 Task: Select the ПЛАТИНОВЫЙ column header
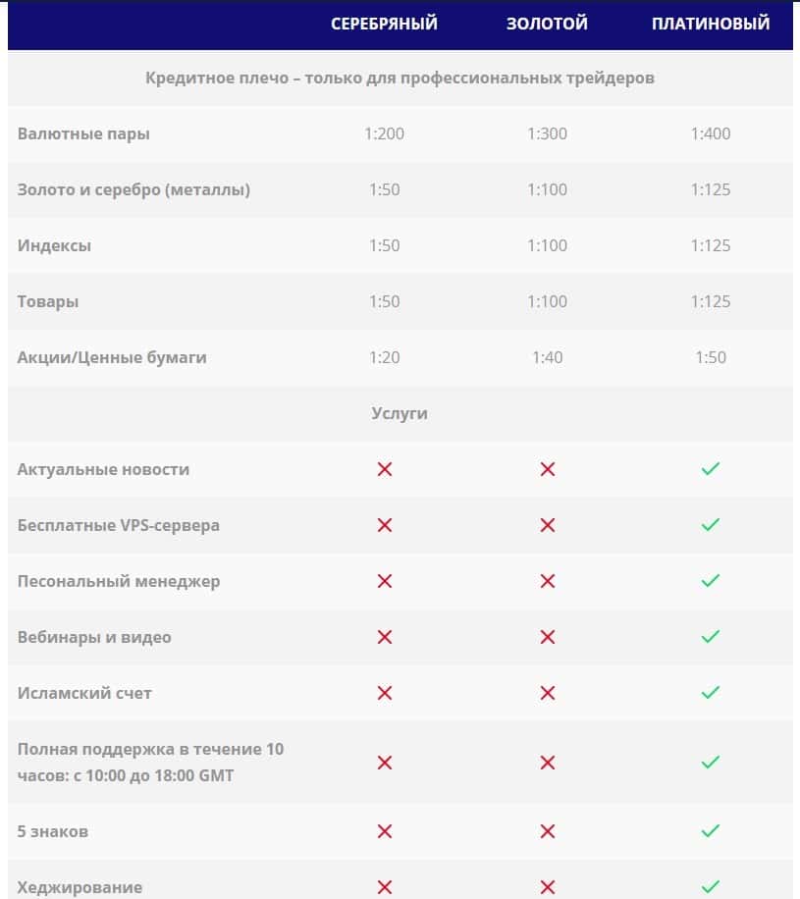coord(711,24)
